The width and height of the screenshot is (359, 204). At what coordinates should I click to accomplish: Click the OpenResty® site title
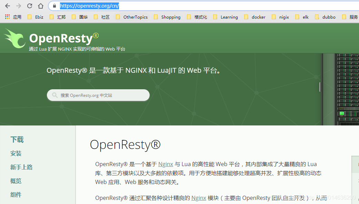pyautogui.click(x=64, y=38)
